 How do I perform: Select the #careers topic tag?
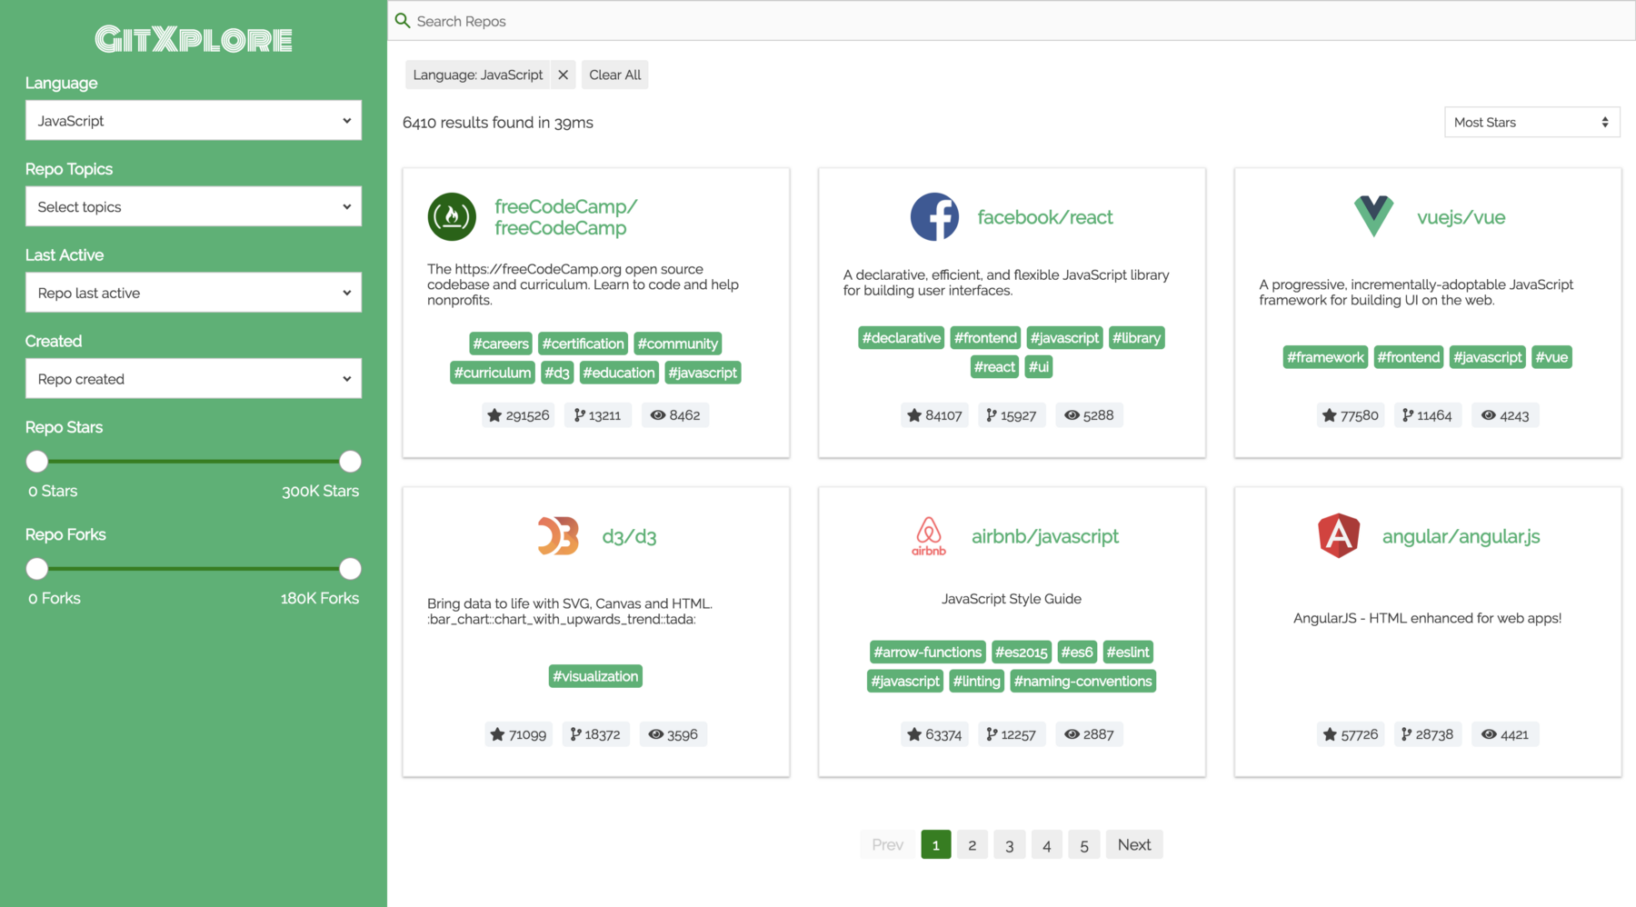click(500, 344)
